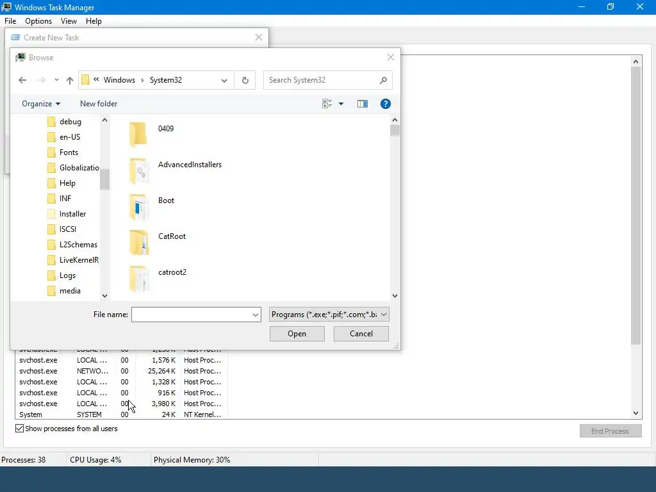The height and width of the screenshot is (492, 656).
Task: Open Task Manager Options menu
Action: click(38, 21)
